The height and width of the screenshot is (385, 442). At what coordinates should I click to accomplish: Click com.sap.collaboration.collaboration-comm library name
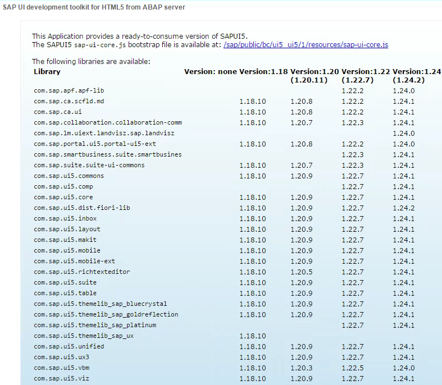point(108,123)
